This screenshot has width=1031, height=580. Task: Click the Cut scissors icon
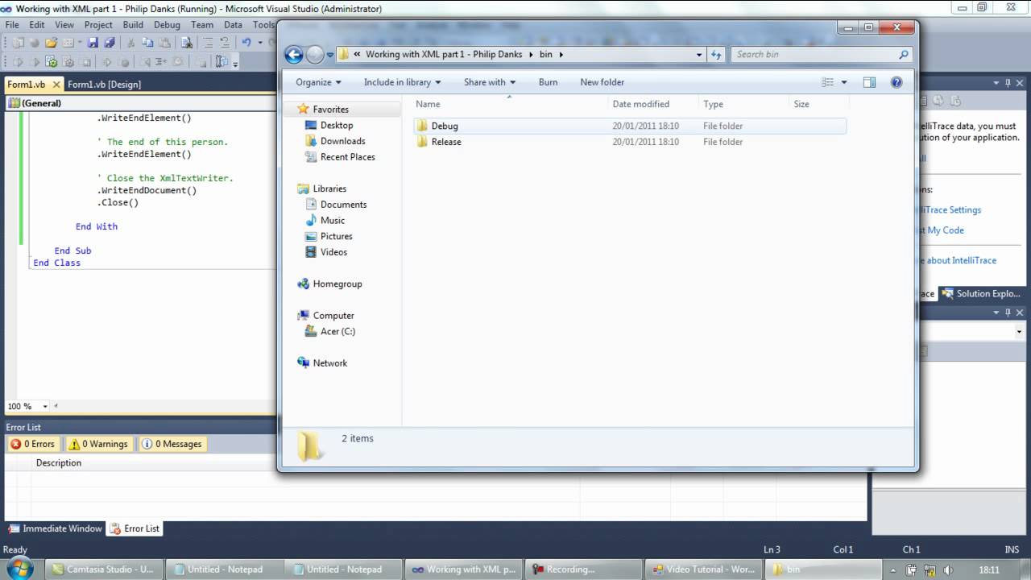pos(131,42)
